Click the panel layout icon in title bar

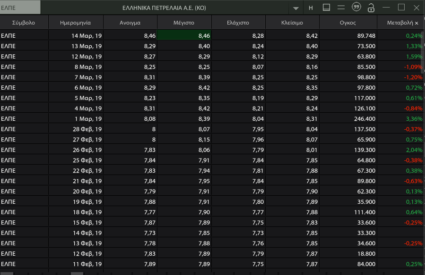coord(326,7)
